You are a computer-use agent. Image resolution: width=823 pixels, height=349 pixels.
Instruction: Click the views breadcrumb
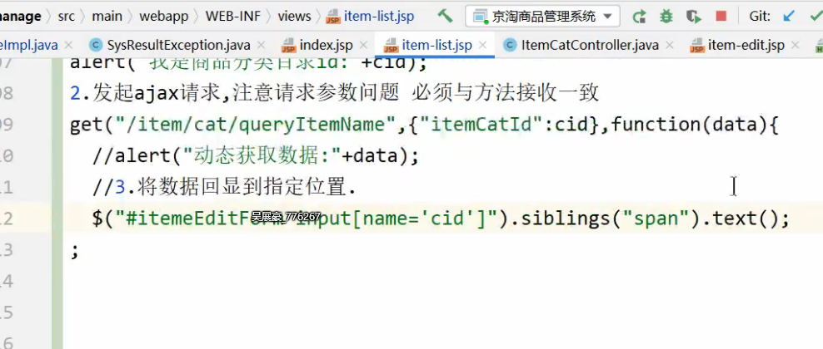294,17
